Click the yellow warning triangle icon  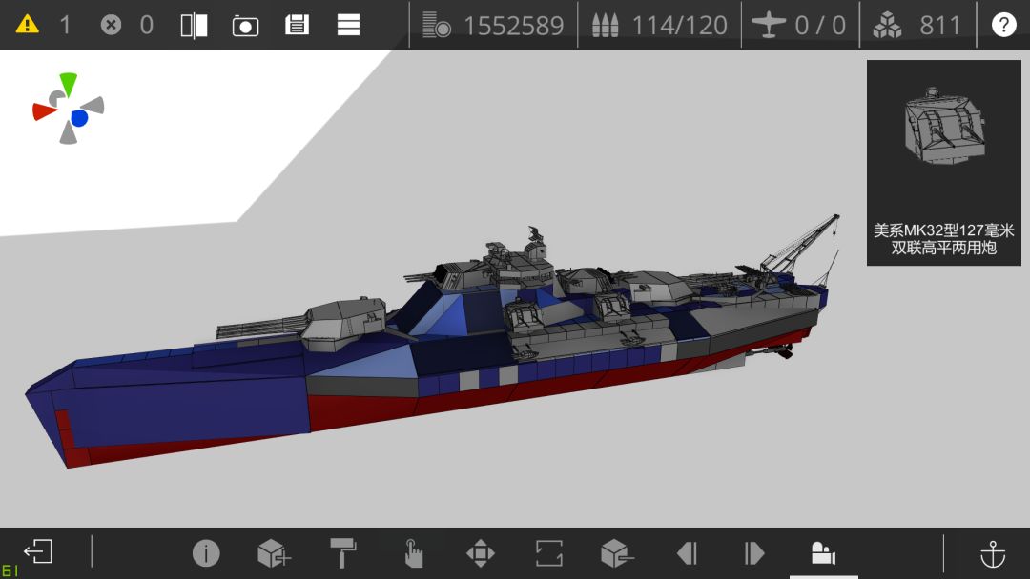pyautogui.click(x=27, y=25)
